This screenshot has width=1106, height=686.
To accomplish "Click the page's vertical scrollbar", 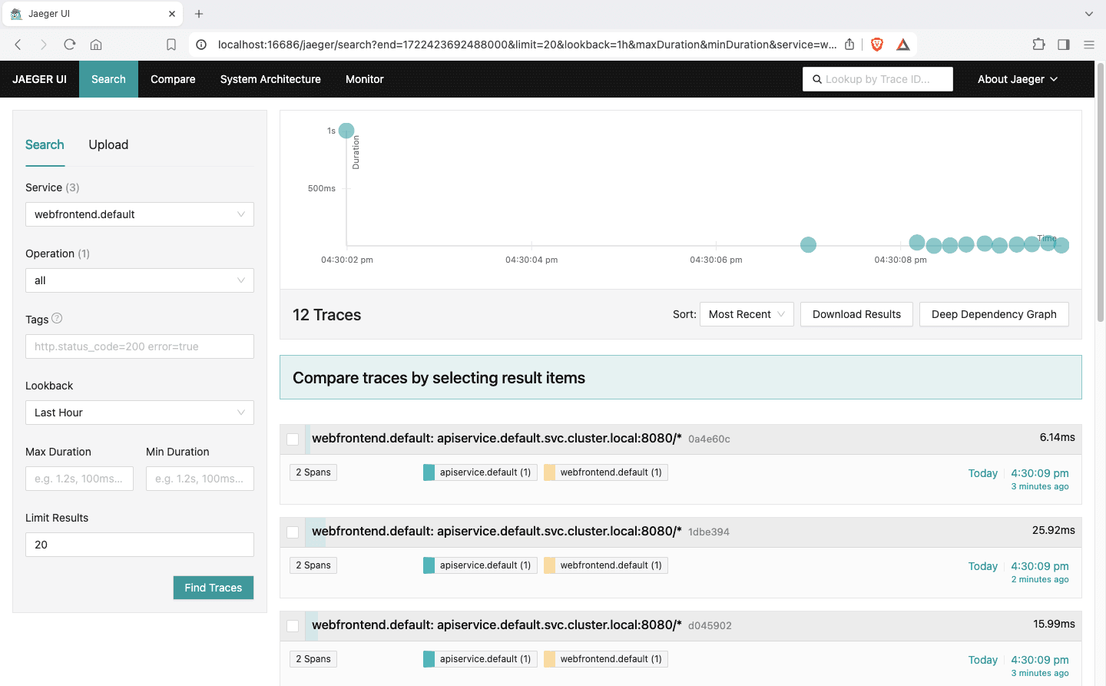I will pos(1101,192).
